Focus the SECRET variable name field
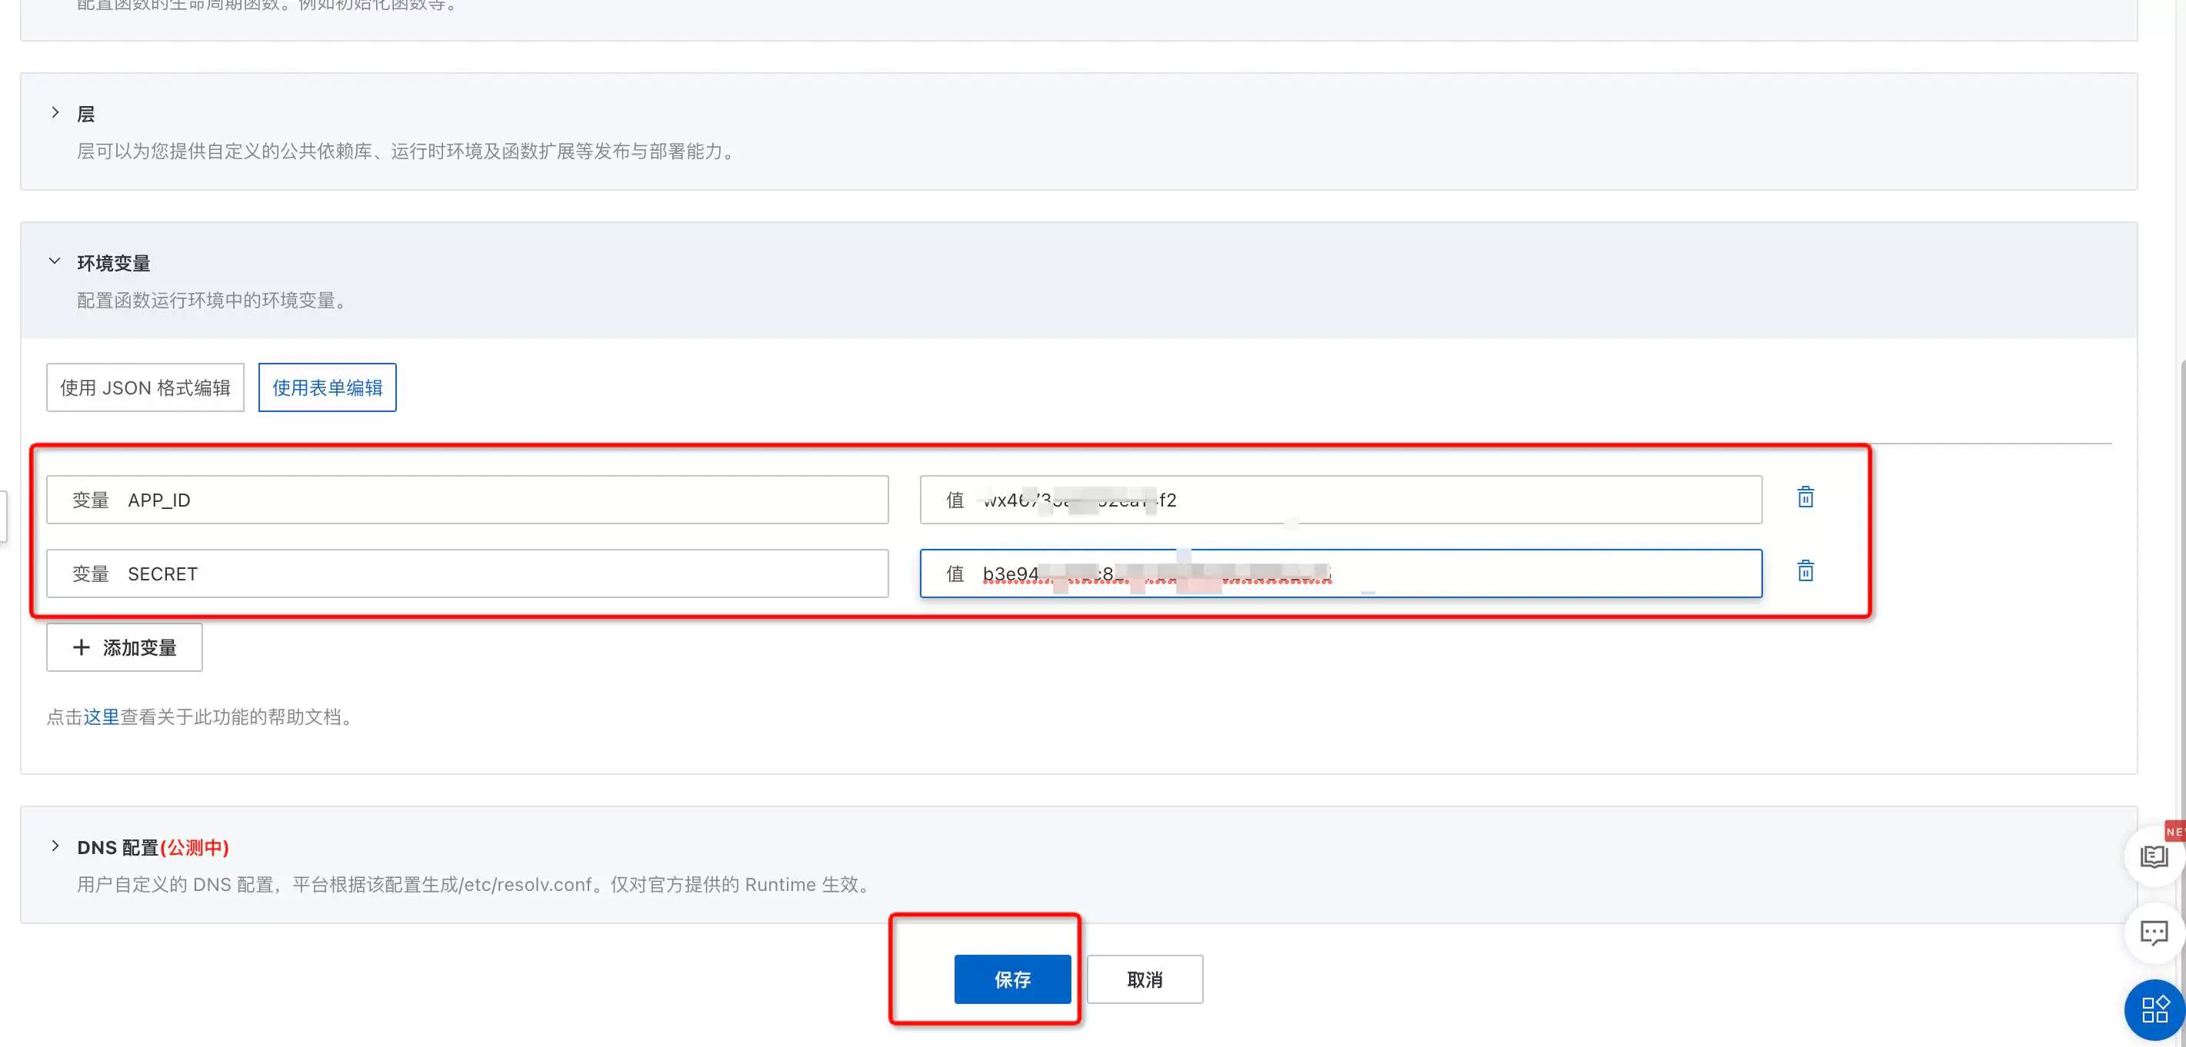The width and height of the screenshot is (2186, 1047). pos(468,573)
